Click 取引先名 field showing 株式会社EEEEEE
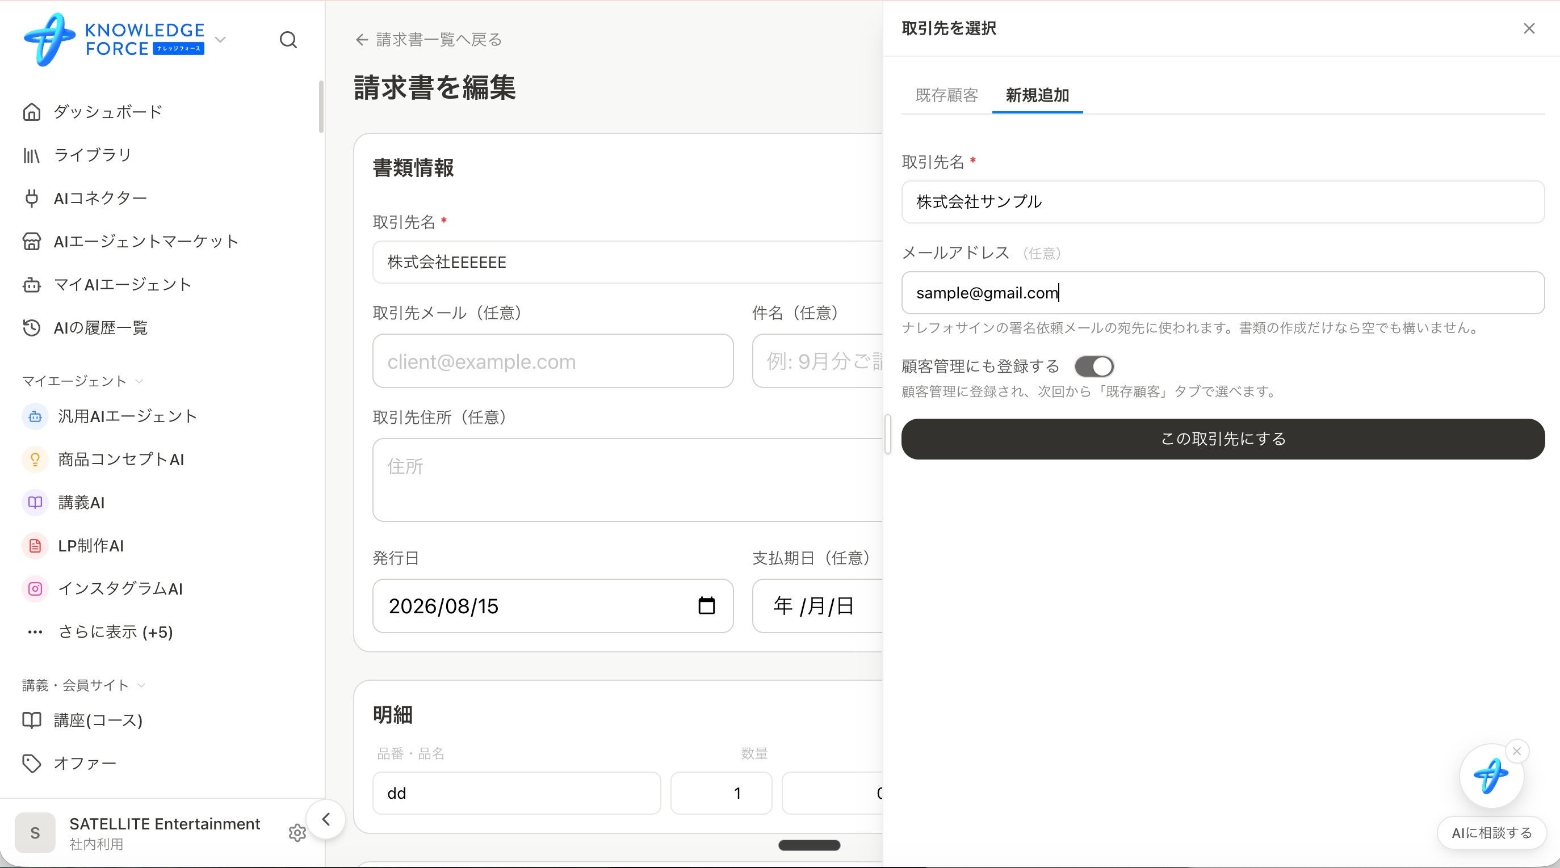This screenshot has width=1560, height=868. pyautogui.click(x=627, y=262)
